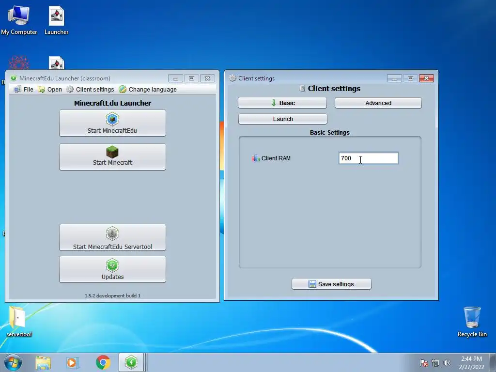Click the 1.5.2 development build 1 text
The height and width of the screenshot is (372, 496).
[x=112, y=296]
